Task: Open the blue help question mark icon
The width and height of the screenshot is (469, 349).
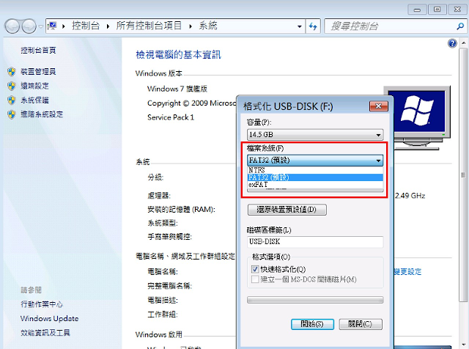Action: [x=452, y=43]
